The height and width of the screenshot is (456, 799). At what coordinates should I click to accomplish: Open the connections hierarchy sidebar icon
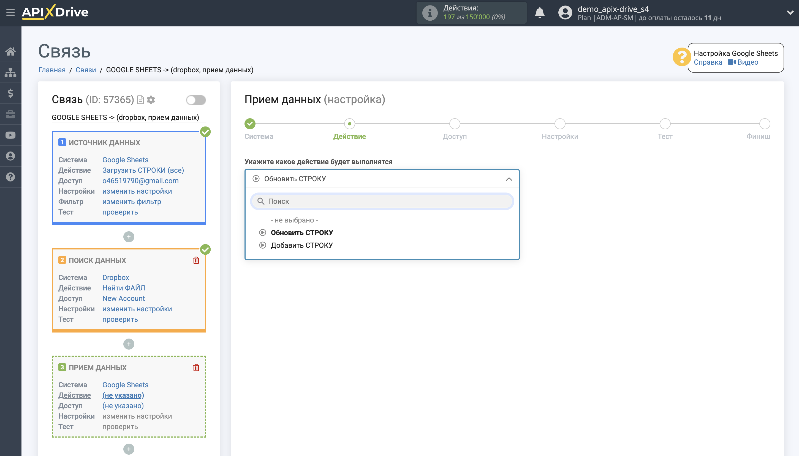pyautogui.click(x=10, y=72)
